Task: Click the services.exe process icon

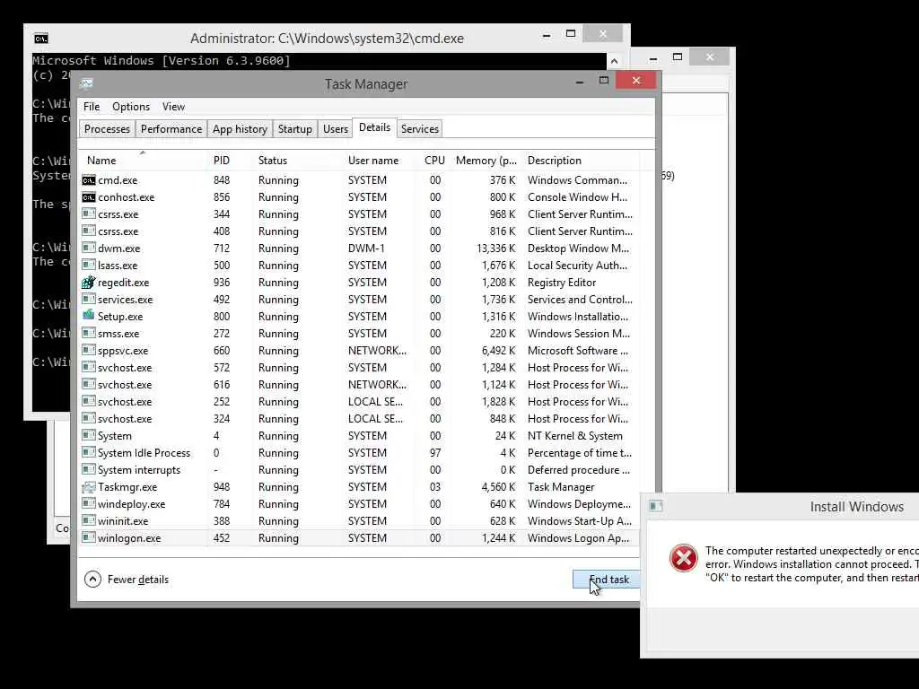Action: tap(89, 299)
